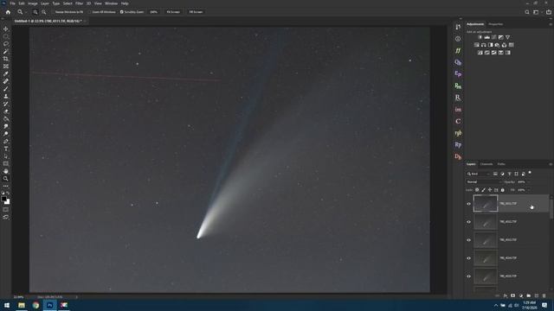Click the Fit Screen button
Screen dimensions: 554x311
(x=173, y=12)
